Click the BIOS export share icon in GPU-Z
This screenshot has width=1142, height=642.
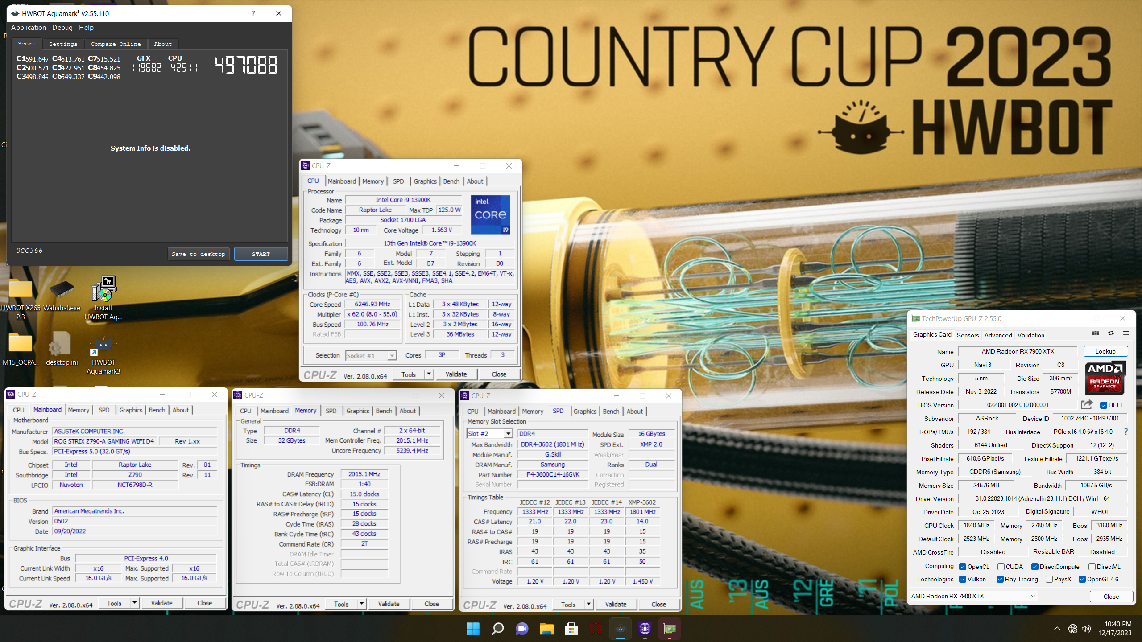click(x=1087, y=404)
